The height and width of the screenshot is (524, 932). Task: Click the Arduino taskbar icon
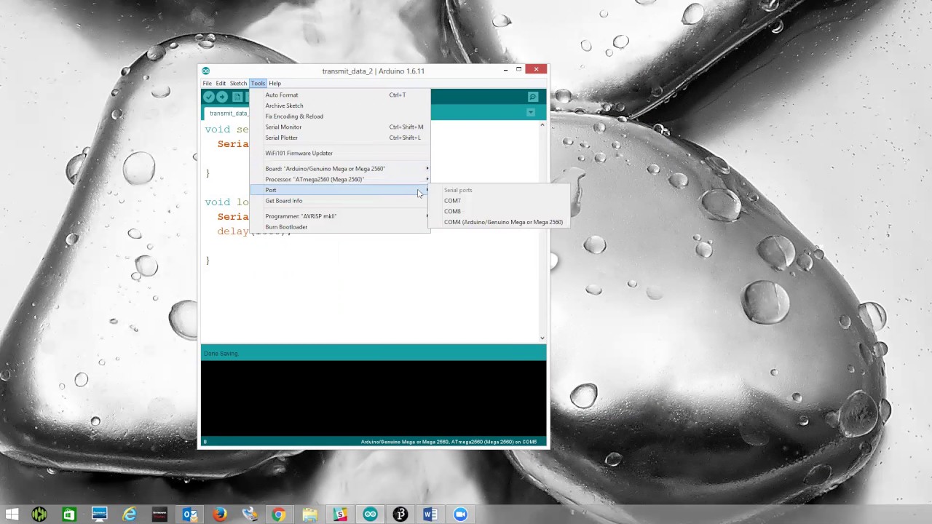coord(371,515)
